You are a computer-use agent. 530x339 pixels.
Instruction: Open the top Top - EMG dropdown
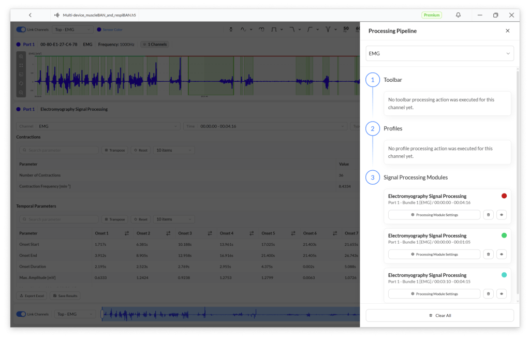click(72, 30)
